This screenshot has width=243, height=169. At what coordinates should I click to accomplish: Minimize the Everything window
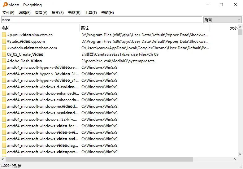click(207, 5)
